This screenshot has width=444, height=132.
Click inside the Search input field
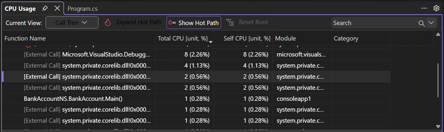point(374,23)
